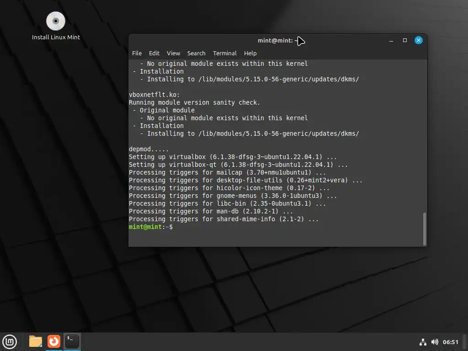Viewport: 468px width, 351px height.
Task: Maximize the terminal window
Action: pos(405,40)
